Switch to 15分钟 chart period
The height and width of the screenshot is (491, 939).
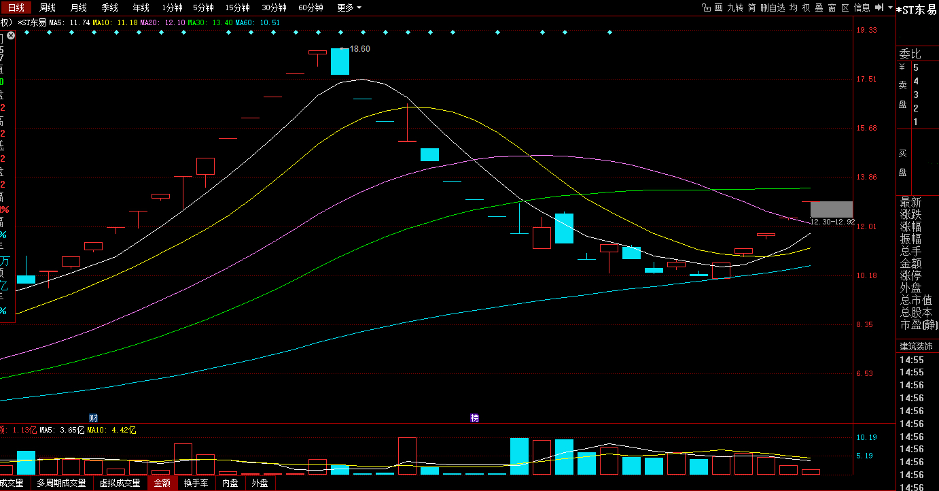click(x=237, y=7)
